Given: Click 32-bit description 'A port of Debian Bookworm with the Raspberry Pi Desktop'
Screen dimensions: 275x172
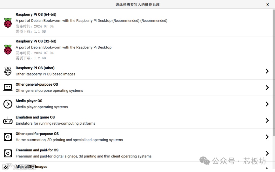Looking at the screenshot, I should 63,47.
